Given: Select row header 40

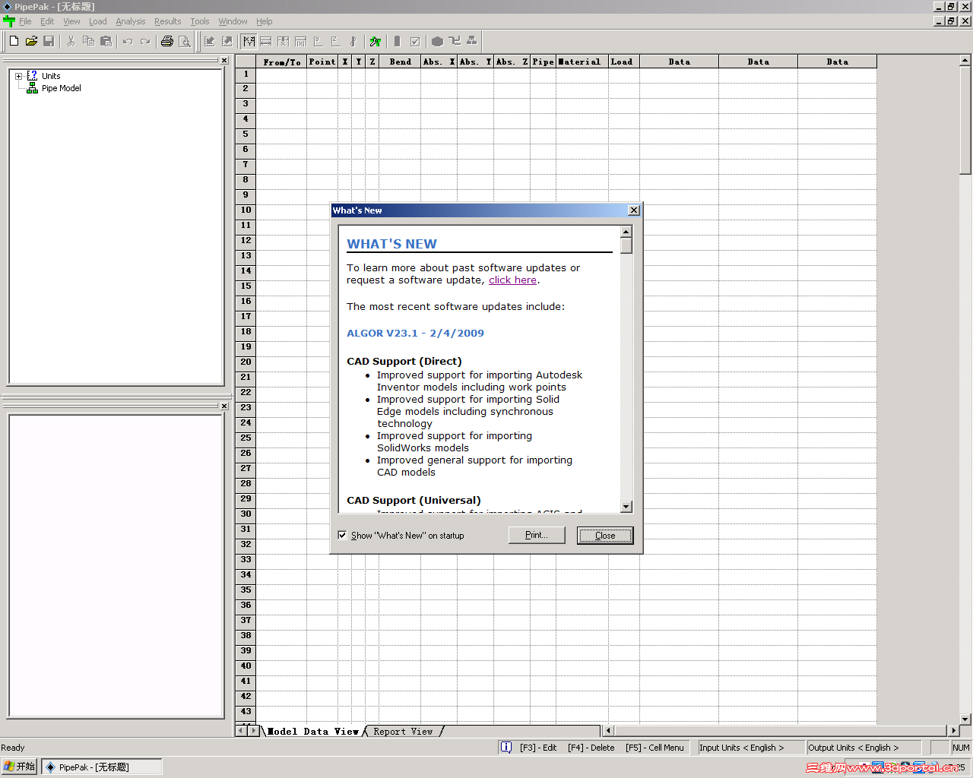Looking at the screenshot, I should [x=246, y=667].
